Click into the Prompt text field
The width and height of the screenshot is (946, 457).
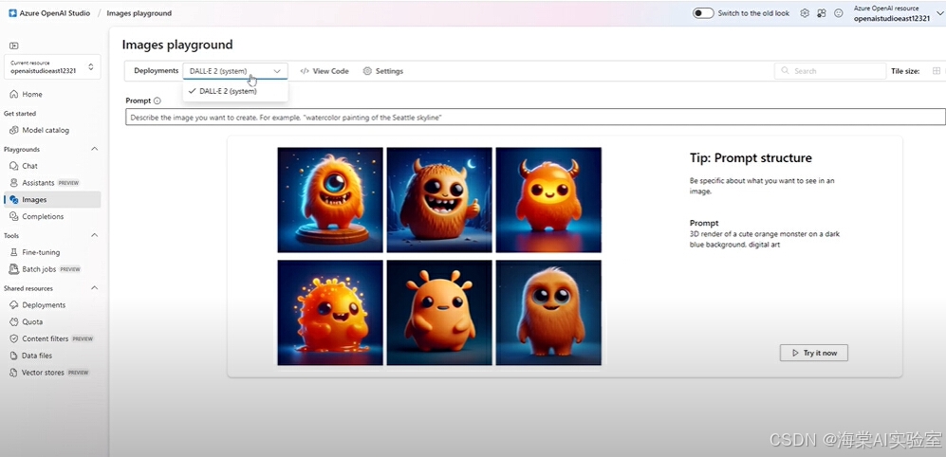tap(535, 117)
